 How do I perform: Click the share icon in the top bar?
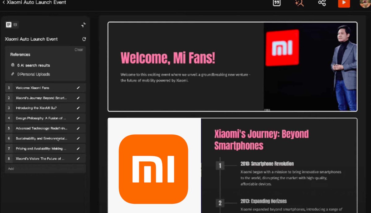tap(322, 2)
